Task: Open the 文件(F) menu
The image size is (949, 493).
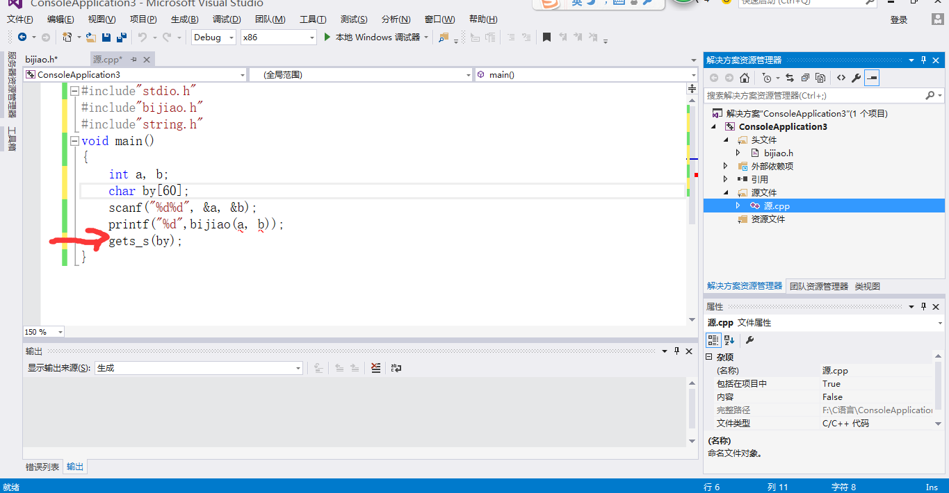Action: coord(20,19)
